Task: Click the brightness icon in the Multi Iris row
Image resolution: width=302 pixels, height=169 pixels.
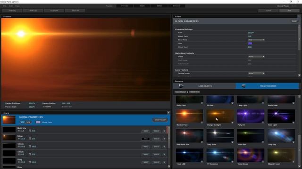Action: [19, 131]
